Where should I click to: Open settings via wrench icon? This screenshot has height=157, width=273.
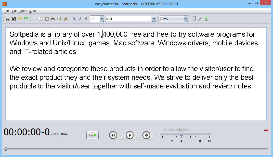[200, 19]
